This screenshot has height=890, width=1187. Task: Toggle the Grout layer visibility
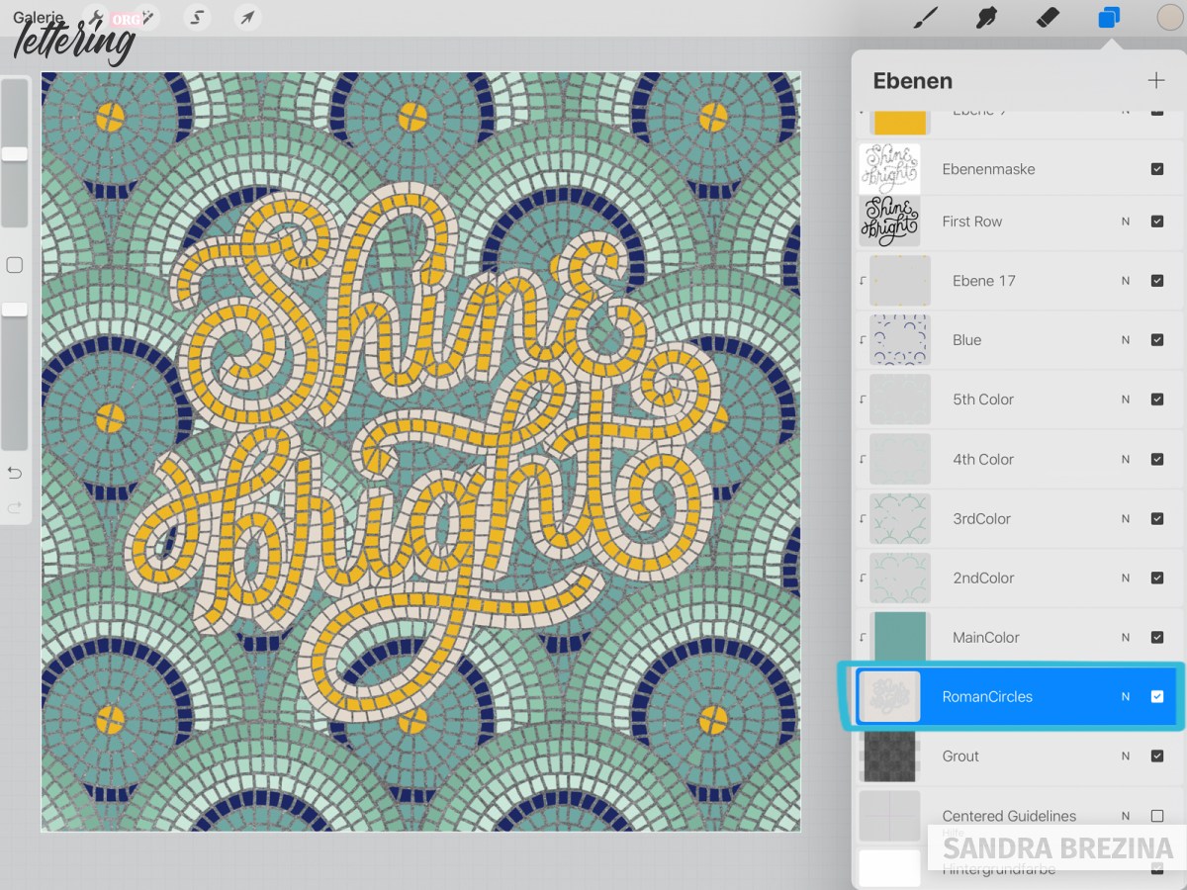tap(1157, 756)
